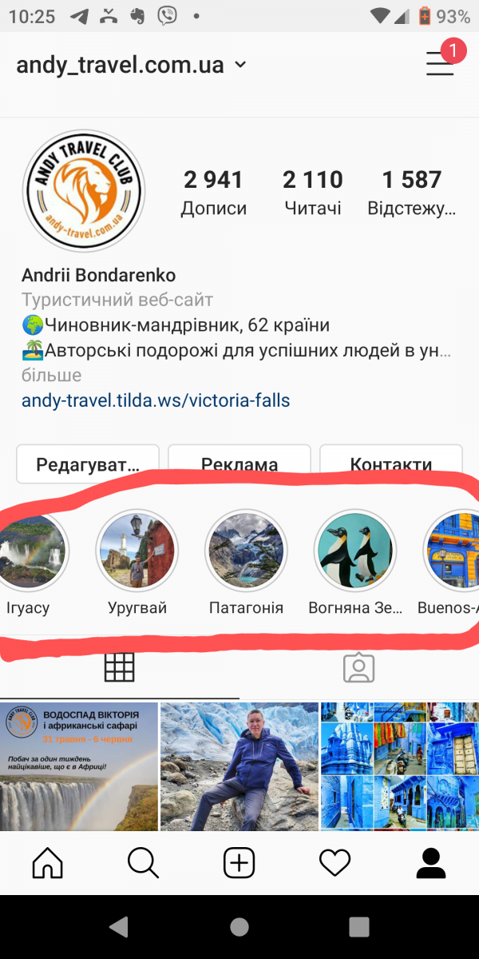Tap the Andy Travel Club profile picture
Screen dimensions: 479x959
[83, 191]
